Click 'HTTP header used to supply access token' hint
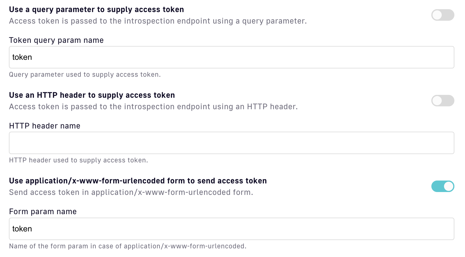Screen dimensions: 465x257 tap(78, 160)
